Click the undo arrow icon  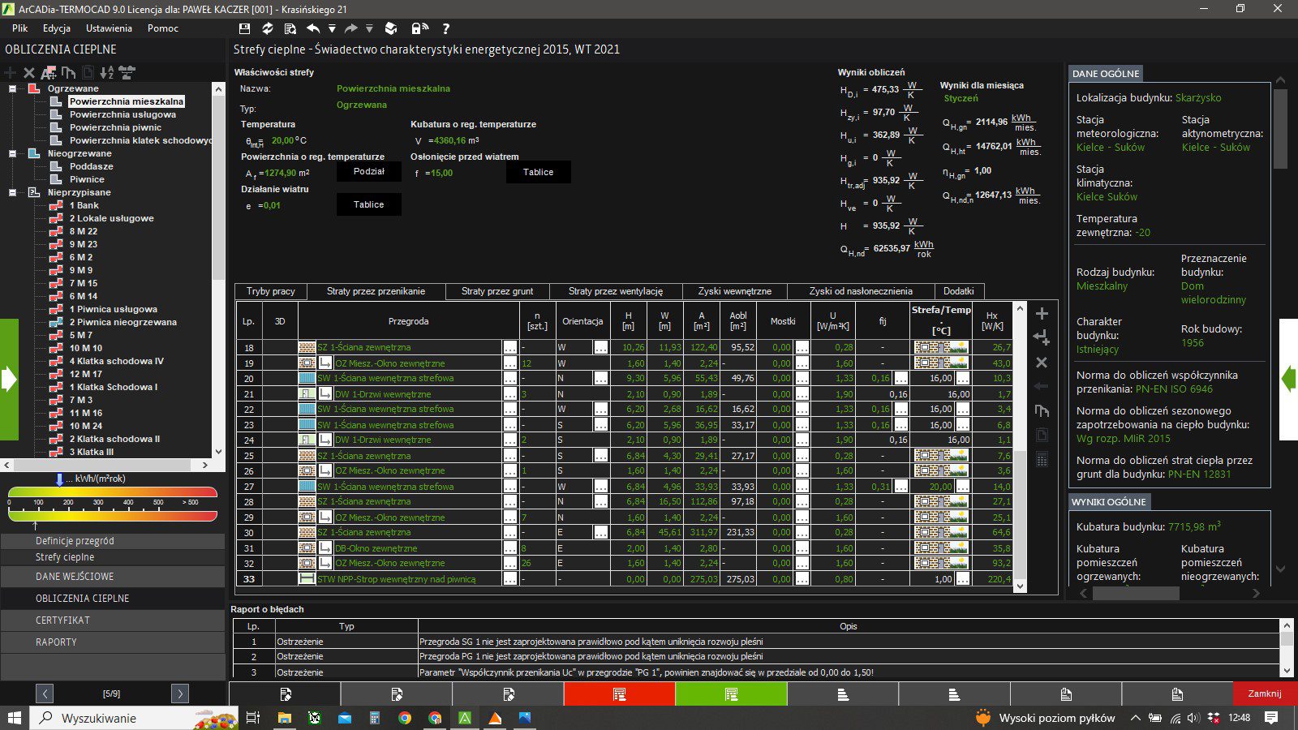tap(312, 28)
